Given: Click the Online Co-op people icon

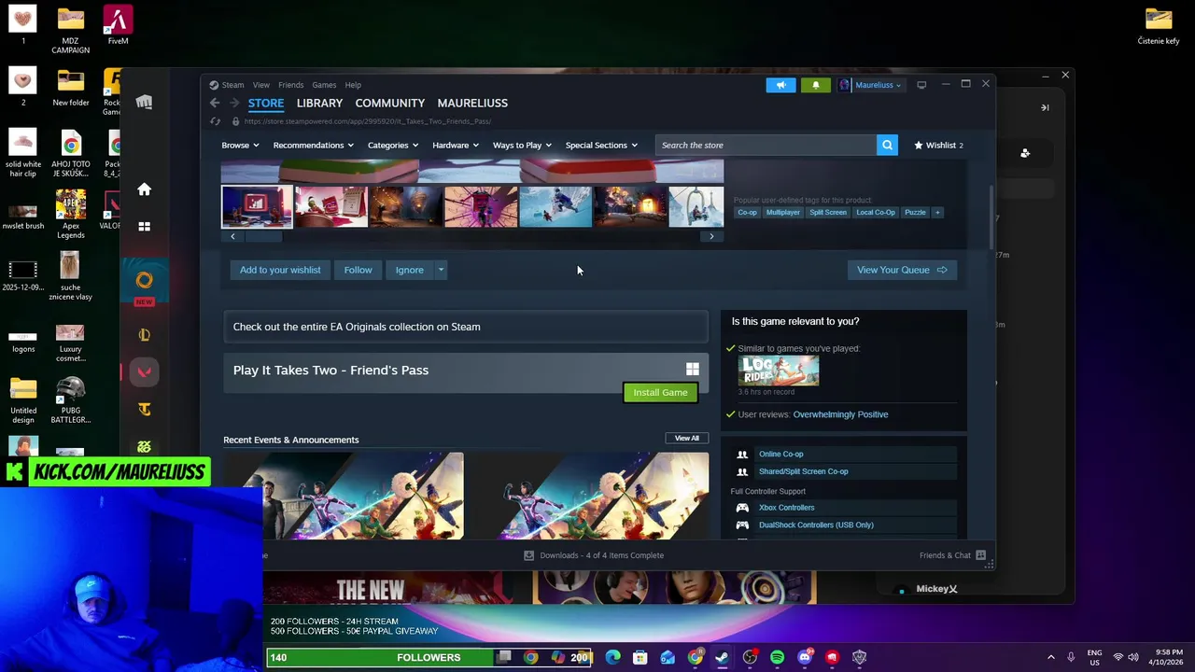Looking at the screenshot, I should pyautogui.click(x=742, y=455).
